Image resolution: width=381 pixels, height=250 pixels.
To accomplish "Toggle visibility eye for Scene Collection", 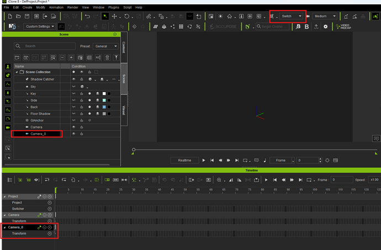I will click(x=82, y=72).
